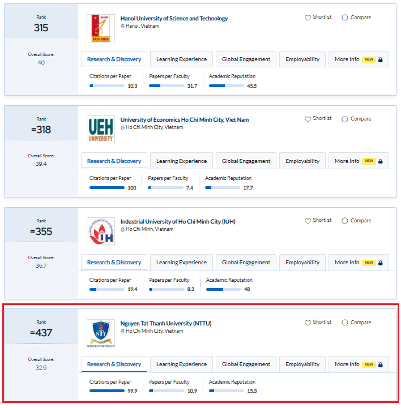The image size is (401, 408).
Task: Click the Industrial University of Ho Chi Minh City logo
Action: point(100,231)
